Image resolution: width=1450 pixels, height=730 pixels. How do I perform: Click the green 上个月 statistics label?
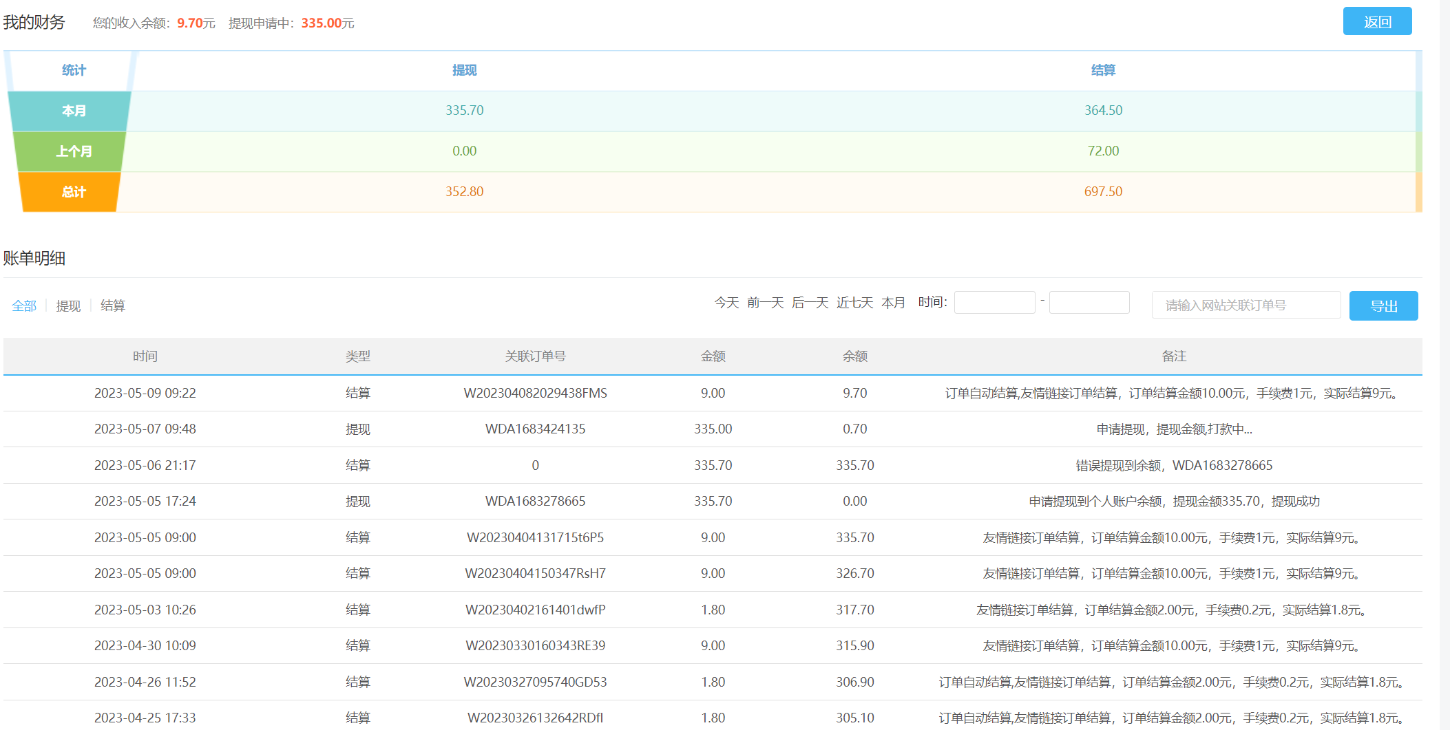pos(74,151)
